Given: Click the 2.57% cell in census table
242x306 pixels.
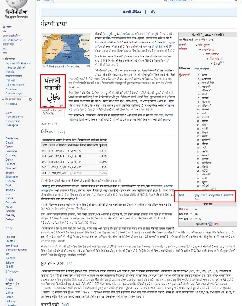Looking at the screenshot, I should point(103,151).
